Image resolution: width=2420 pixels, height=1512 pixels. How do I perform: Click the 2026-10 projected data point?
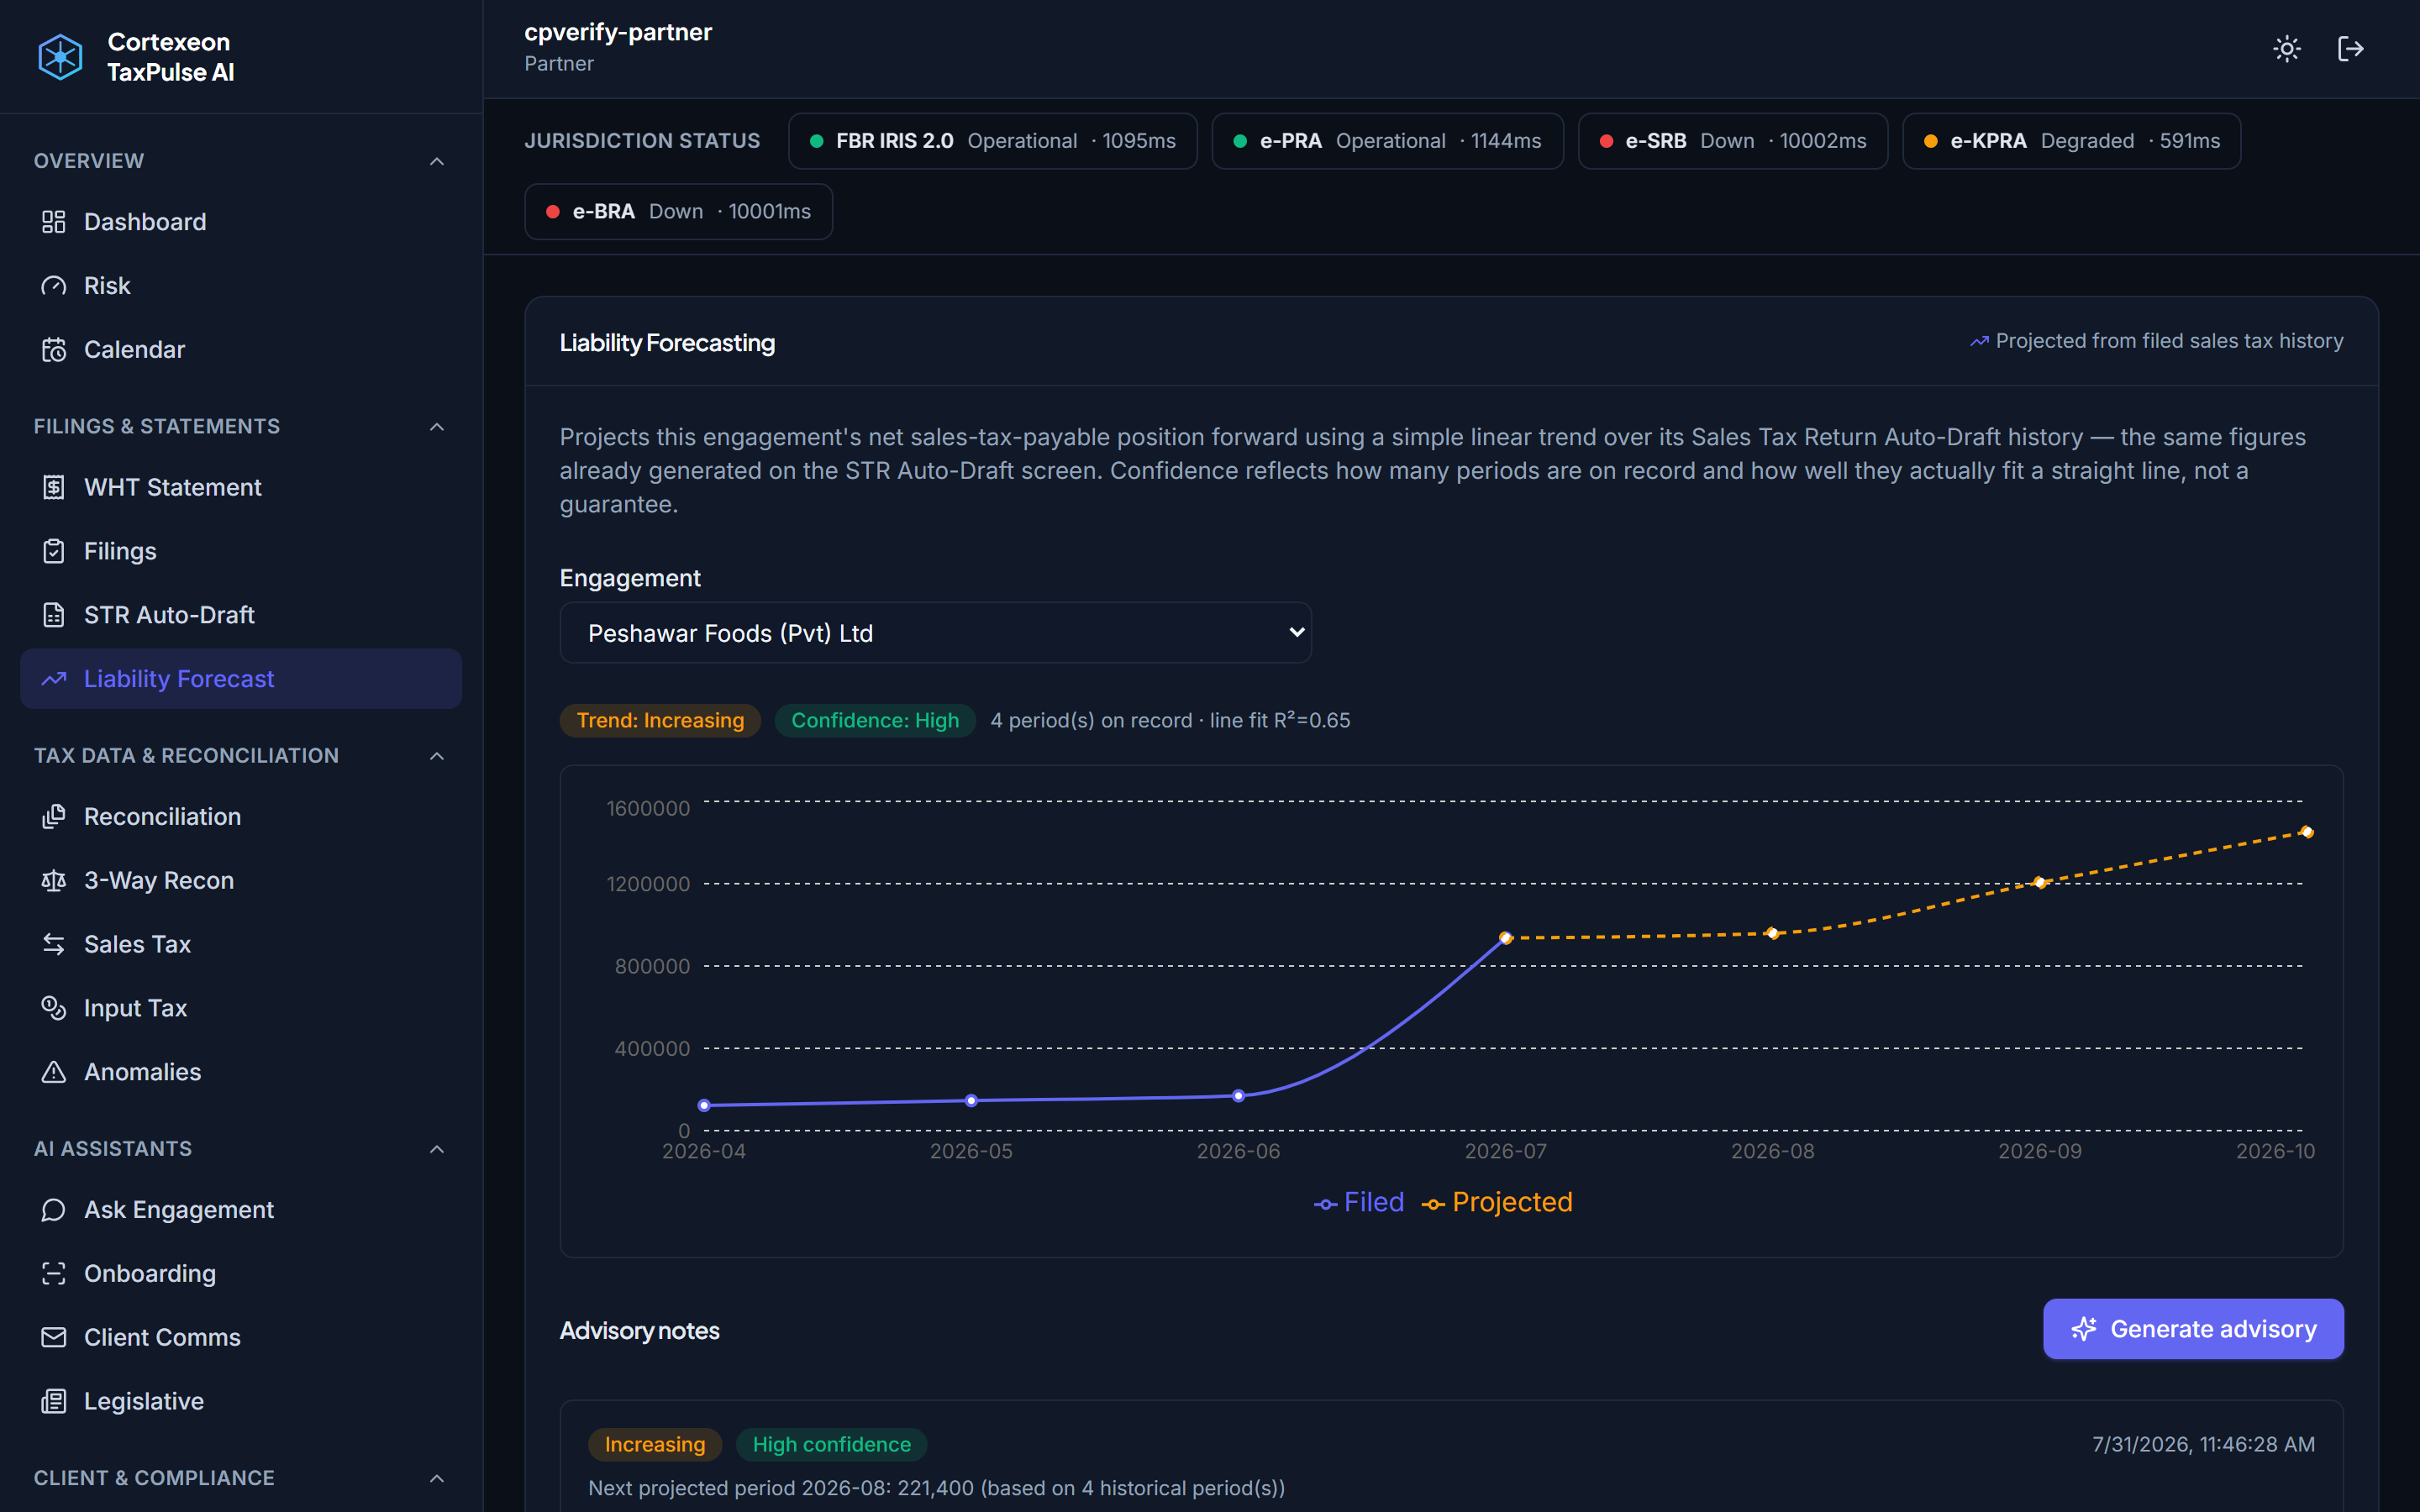(x=2306, y=832)
